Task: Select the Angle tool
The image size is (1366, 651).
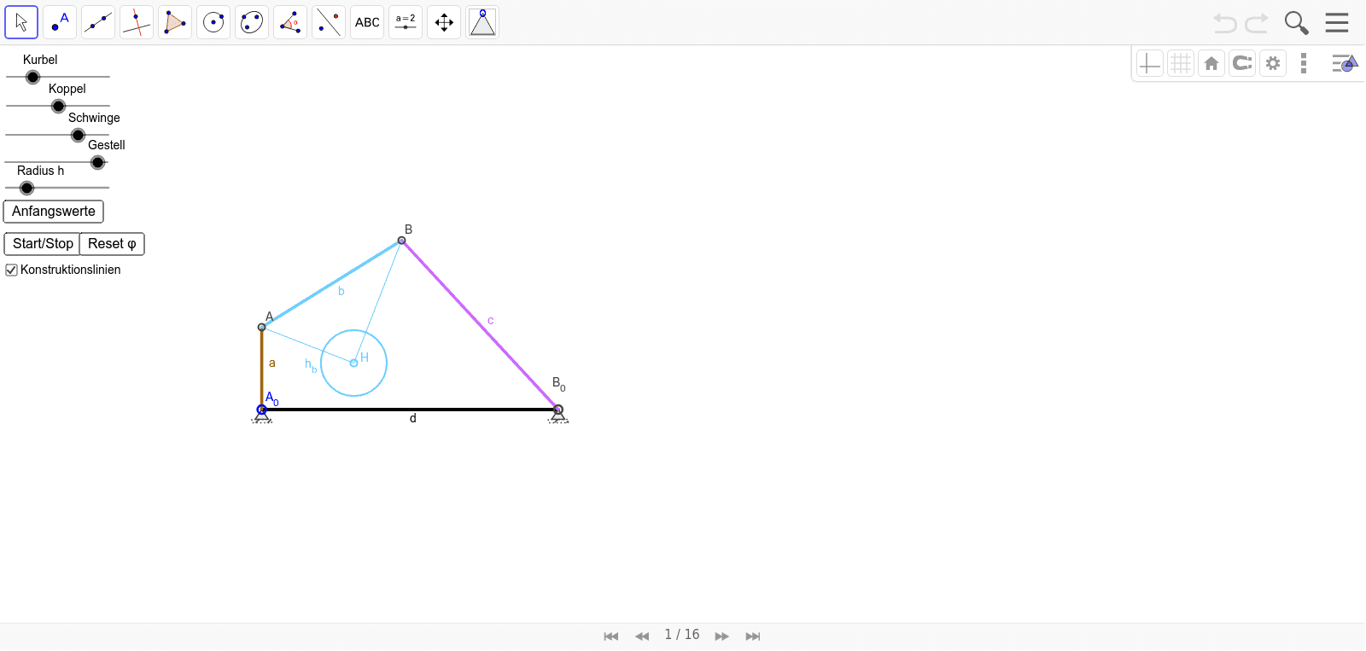Action: 290,22
